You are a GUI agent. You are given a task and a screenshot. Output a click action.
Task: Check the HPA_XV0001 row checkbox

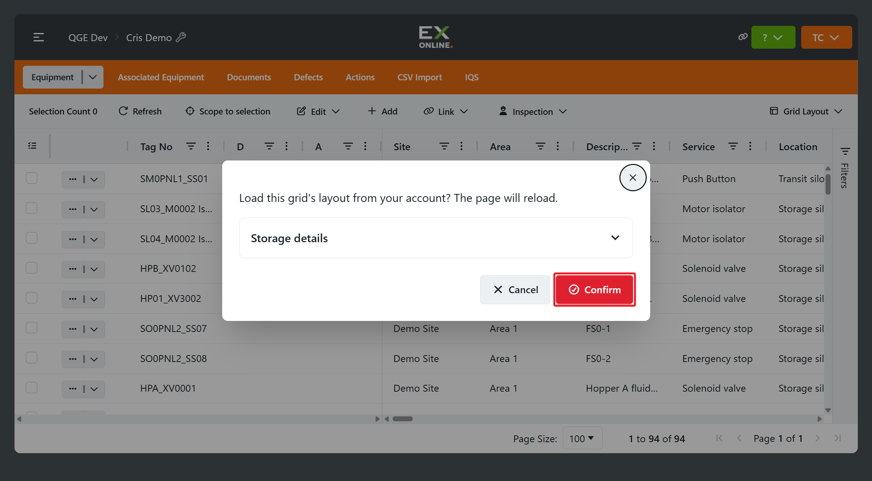(32, 387)
